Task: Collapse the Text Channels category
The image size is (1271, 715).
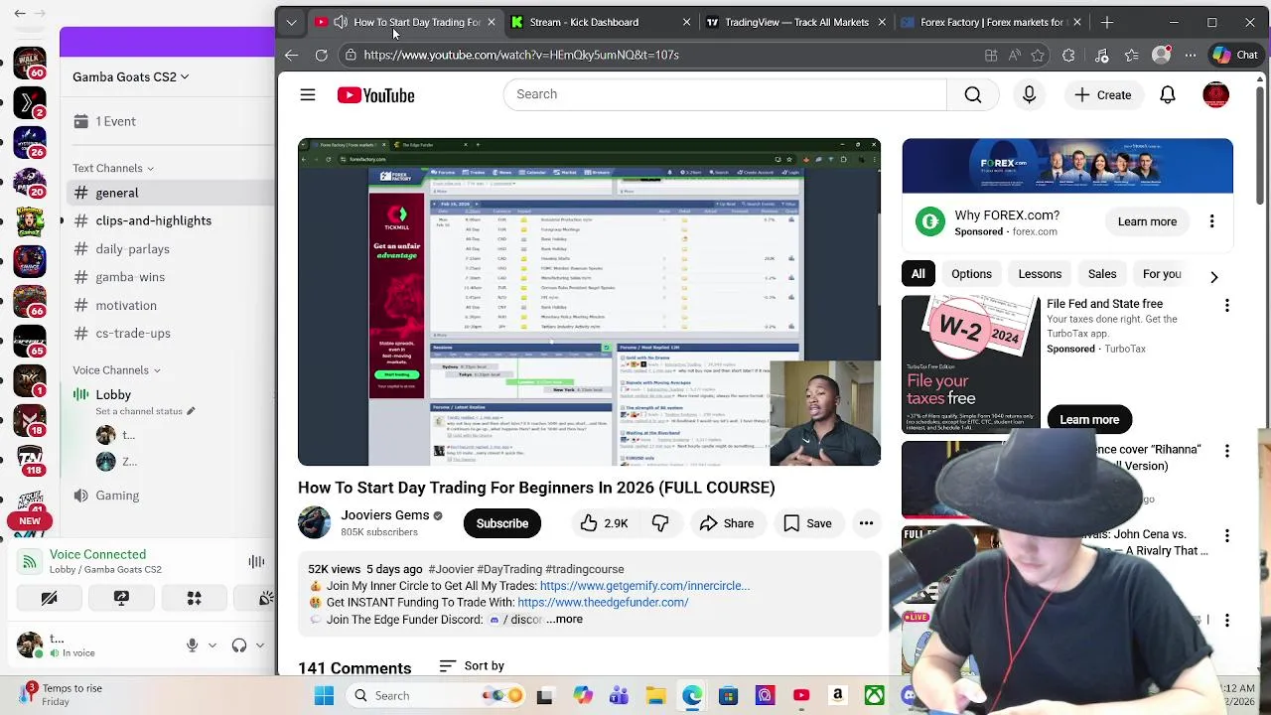Action: pyautogui.click(x=114, y=168)
